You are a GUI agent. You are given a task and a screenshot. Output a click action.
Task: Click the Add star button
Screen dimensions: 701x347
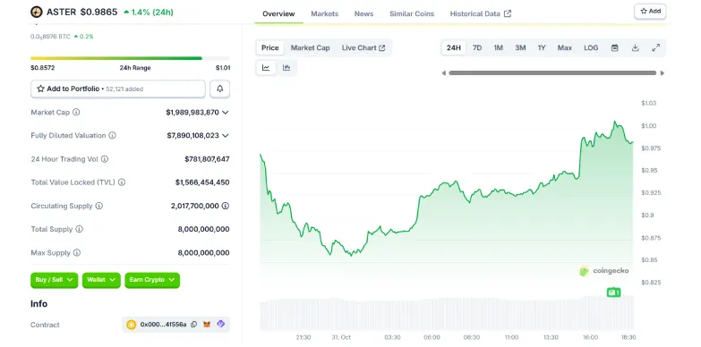(x=651, y=11)
